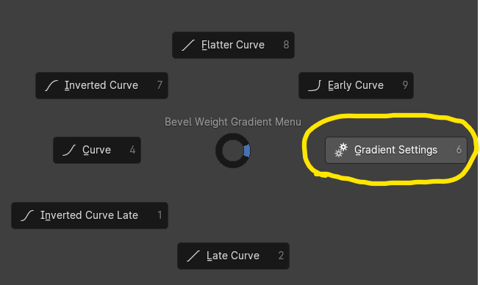Click shortcut number 8 beside Flatter Curve
This screenshot has width=480, height=285.
(286, 45)
